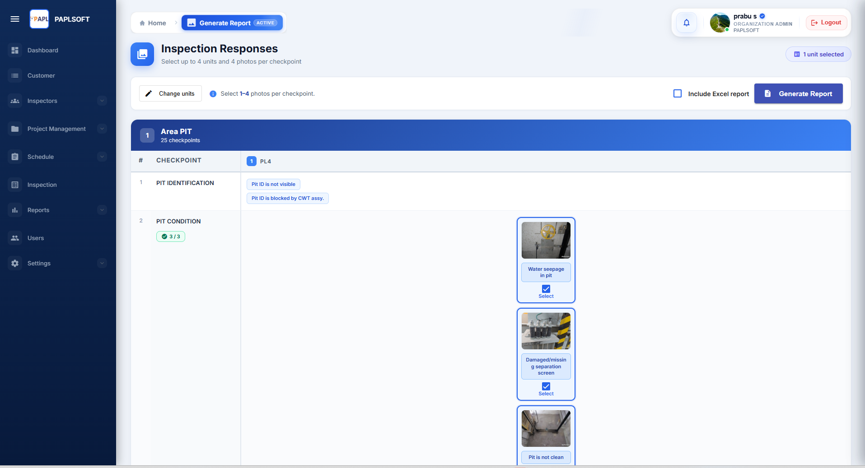865x468 pixels.
Task: Click the verified badge next to prabu s
Action: [762, 16]
